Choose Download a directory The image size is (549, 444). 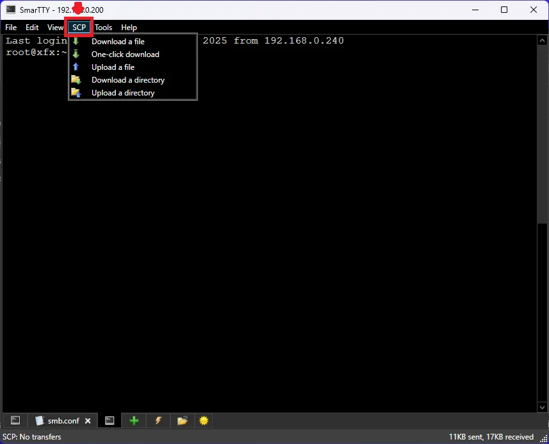click(128, 80)
